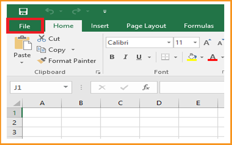Screen dimensions: 232x145
Task: Select column E header
Action: point(198,103)
